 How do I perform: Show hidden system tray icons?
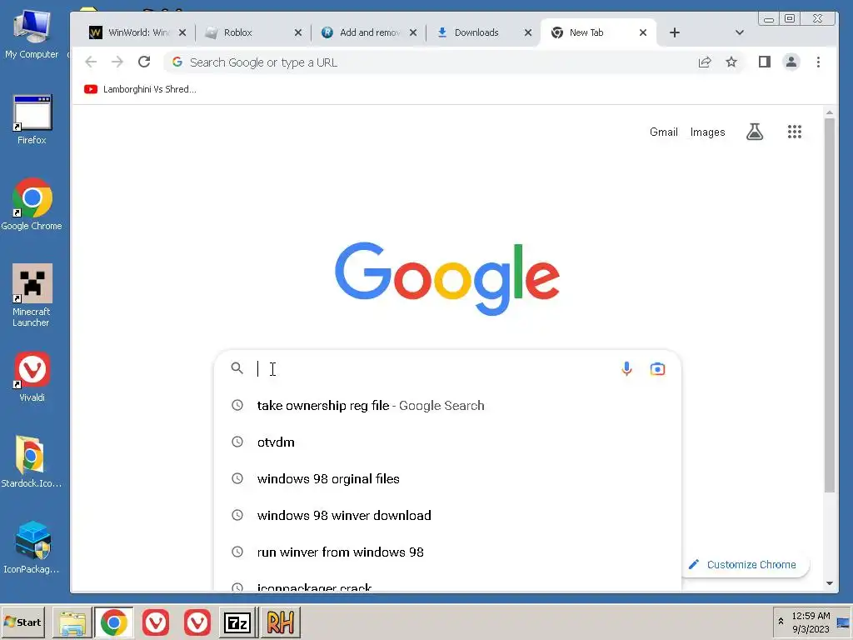[781, 622]
